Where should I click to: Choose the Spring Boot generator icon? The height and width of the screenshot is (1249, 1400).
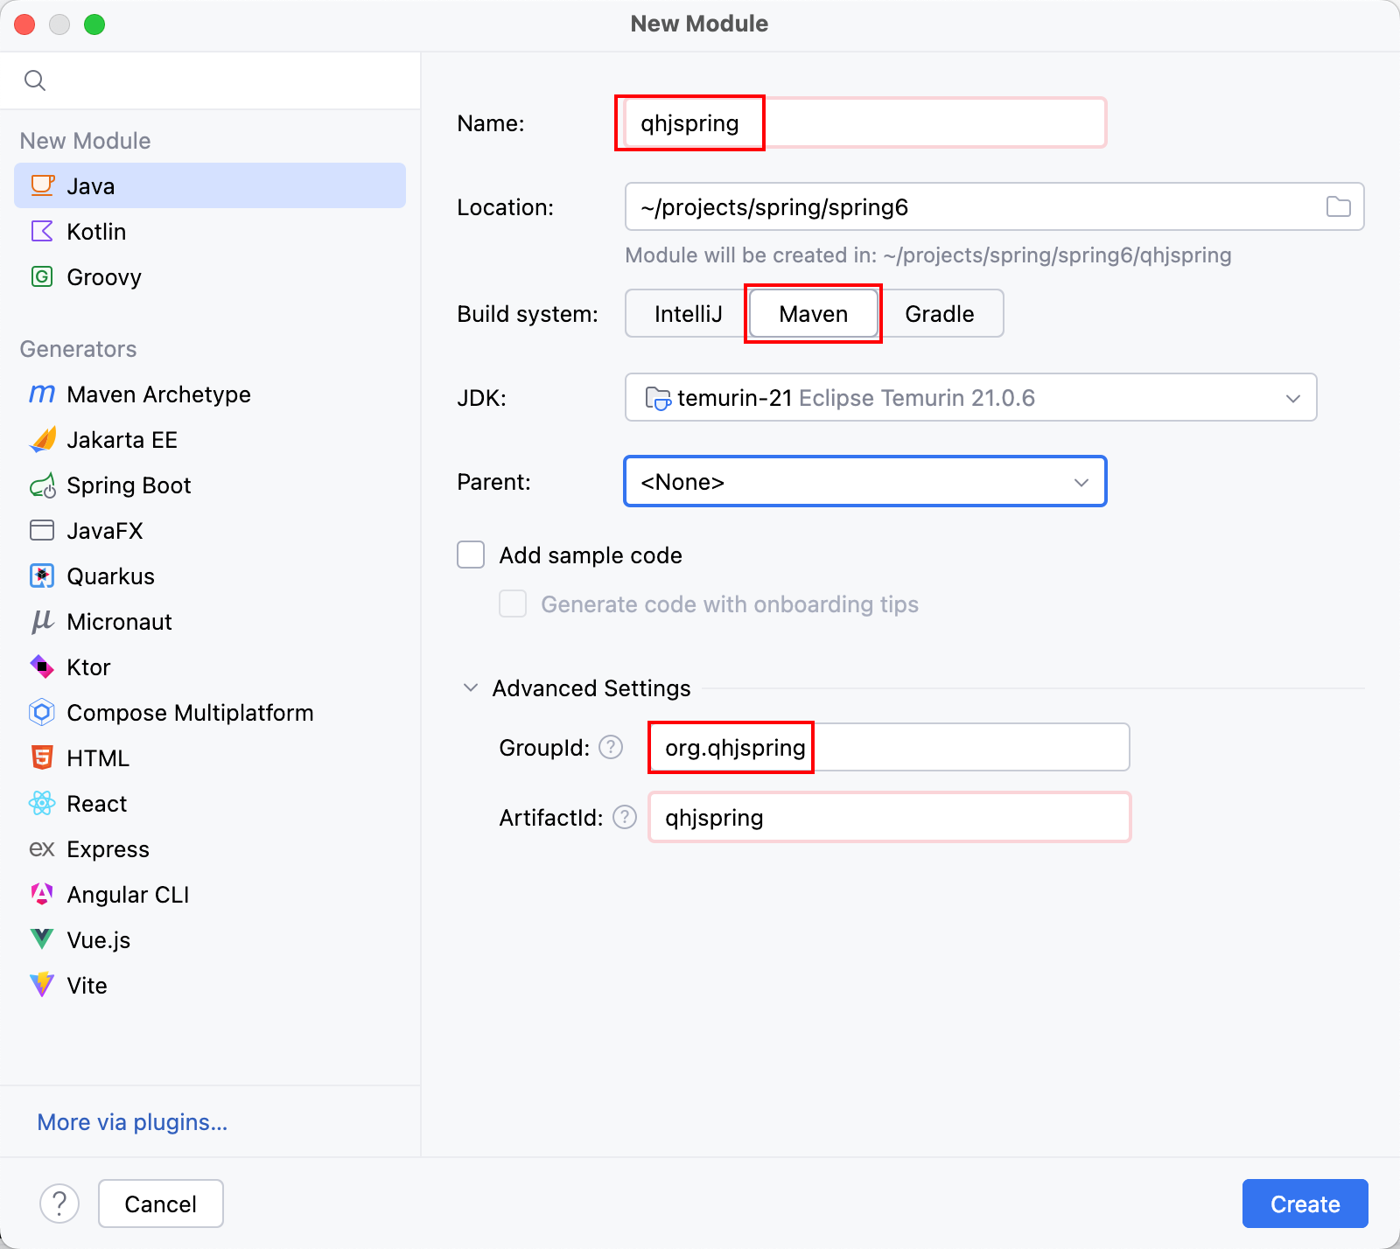tap(42, 485)
